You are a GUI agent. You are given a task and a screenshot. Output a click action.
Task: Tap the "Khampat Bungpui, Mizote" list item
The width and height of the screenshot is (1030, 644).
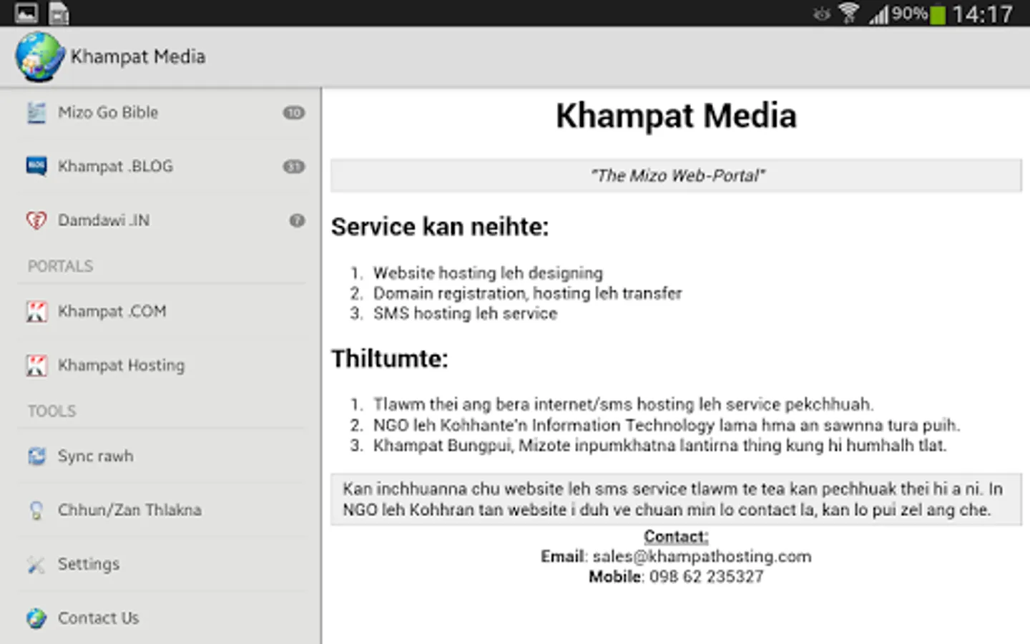pos(660,446)
